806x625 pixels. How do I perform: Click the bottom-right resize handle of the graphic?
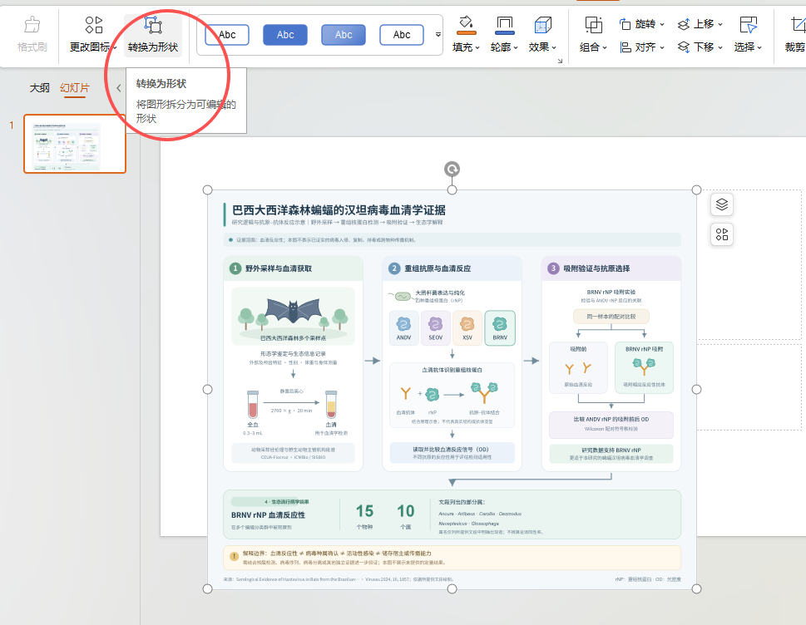[696, 588]
